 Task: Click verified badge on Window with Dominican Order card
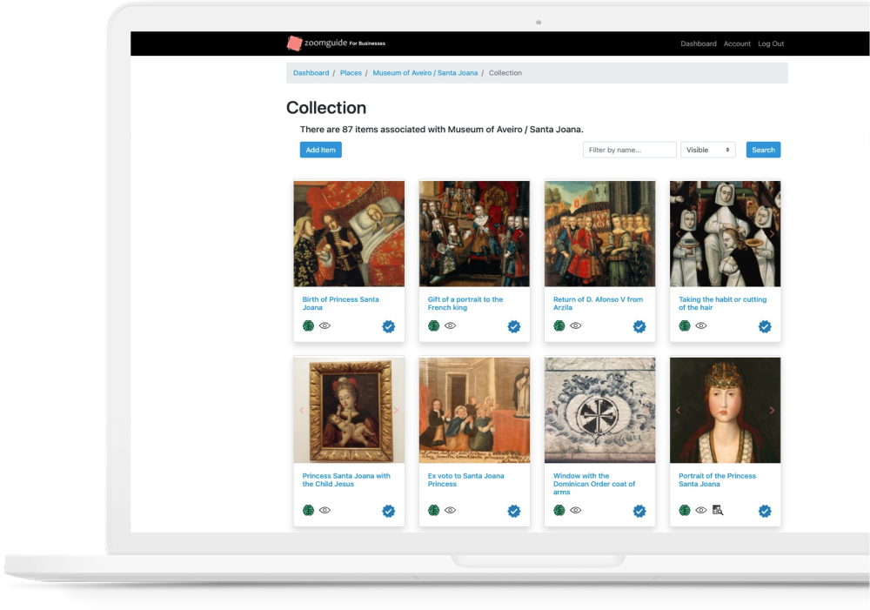[x=639, y=511]
